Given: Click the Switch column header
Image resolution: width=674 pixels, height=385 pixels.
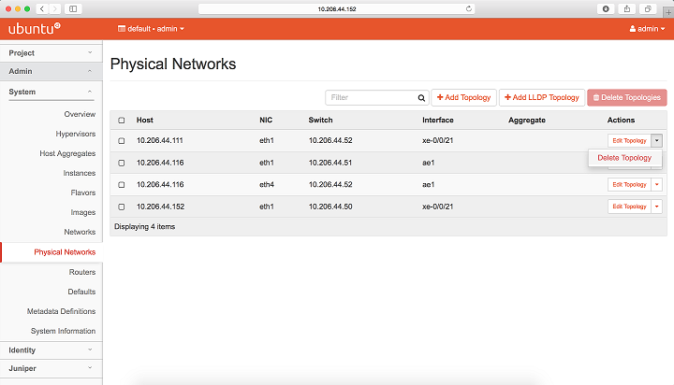Looking at the screenshot, I should pos(320,121).
